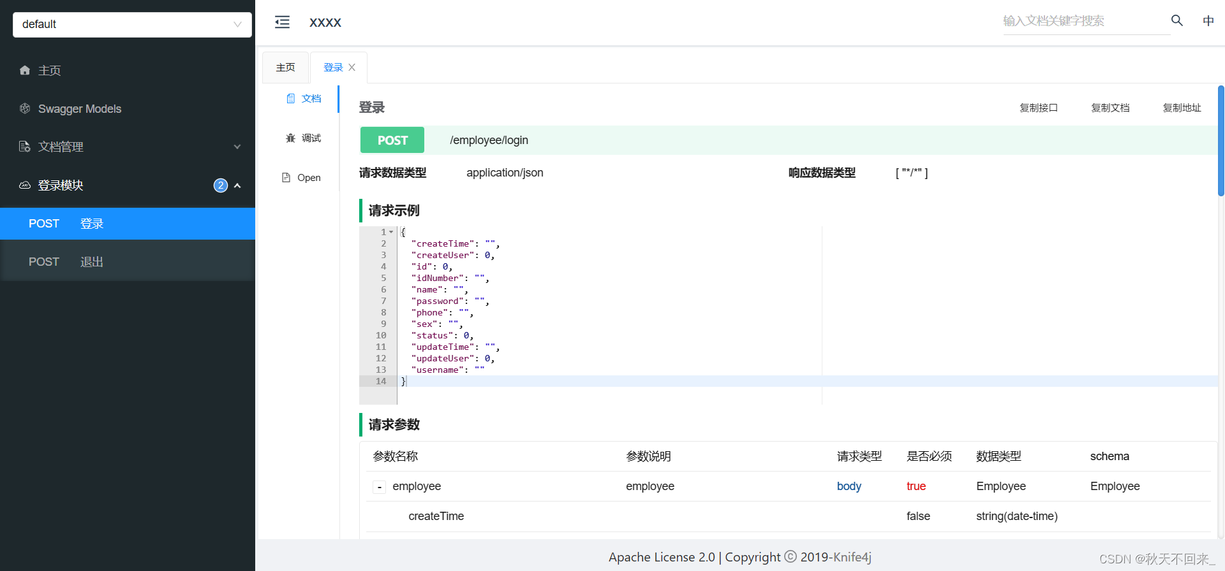Open the default group dropdown
The width and height of the screenshot is (1225, 571).
[132, 24]
